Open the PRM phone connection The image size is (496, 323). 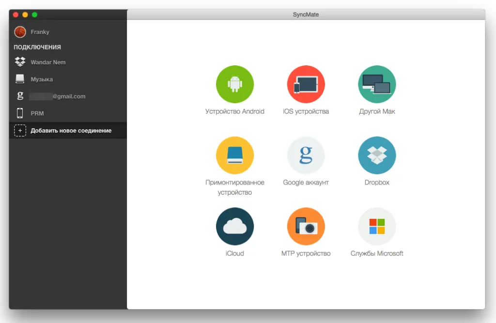pyautogui.click(x=37, y=113)
